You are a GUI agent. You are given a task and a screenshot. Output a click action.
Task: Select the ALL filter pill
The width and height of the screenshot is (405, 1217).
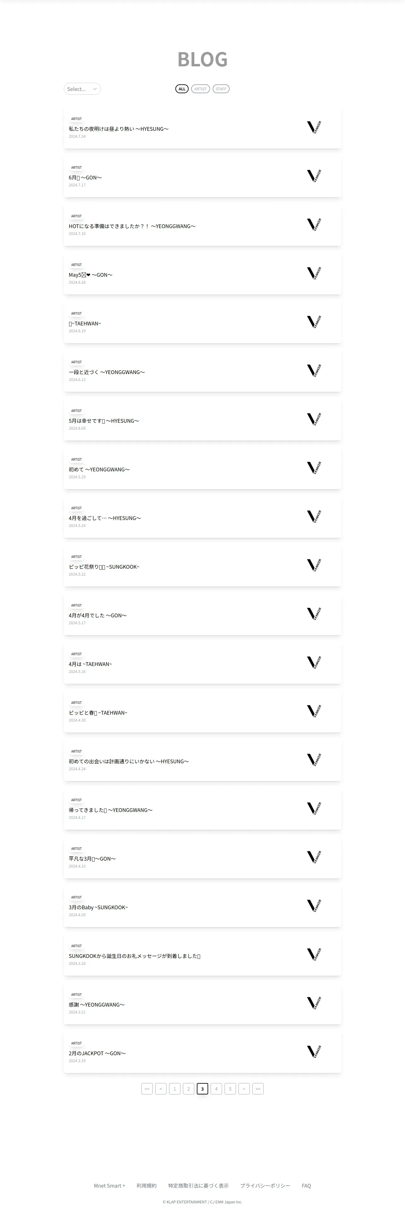click(182, 89)
